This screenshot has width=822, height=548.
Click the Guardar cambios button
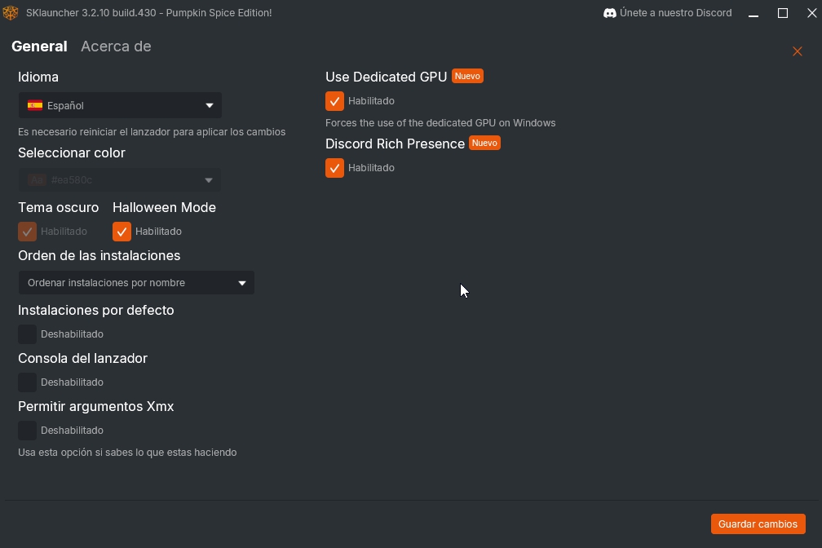coord(758,524)
